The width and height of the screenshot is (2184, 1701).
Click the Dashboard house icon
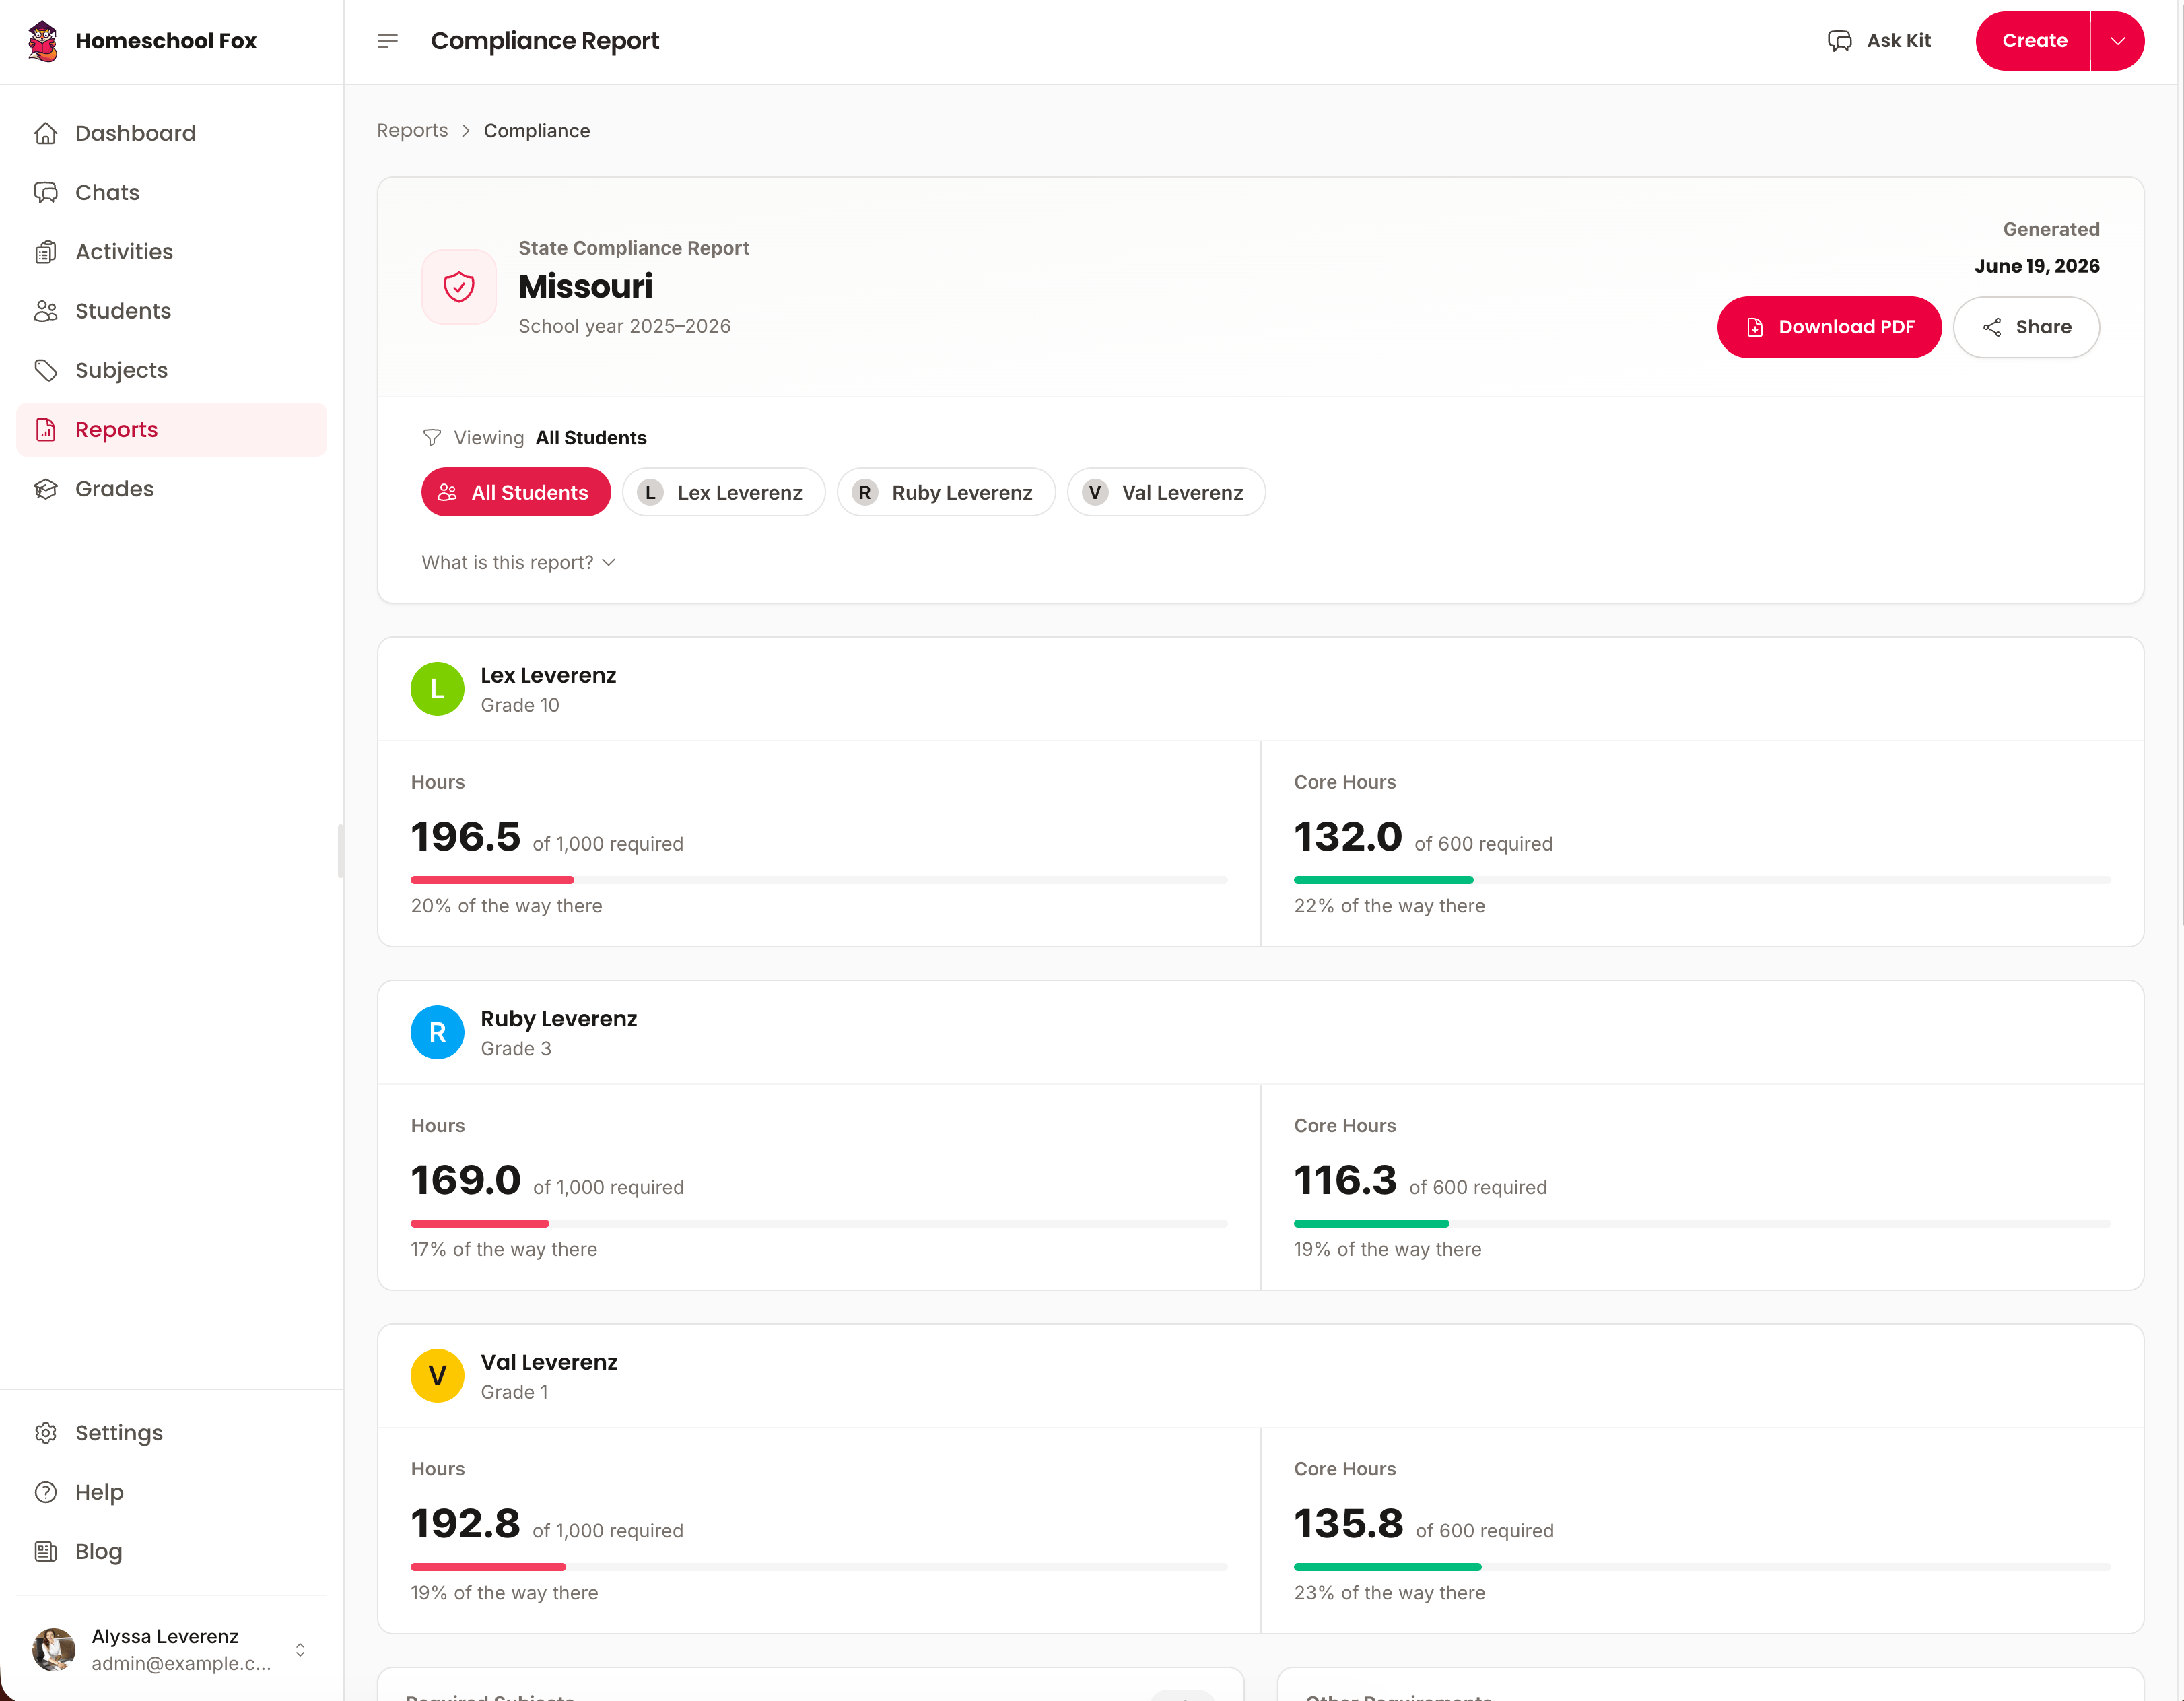[x=46, y=133]
